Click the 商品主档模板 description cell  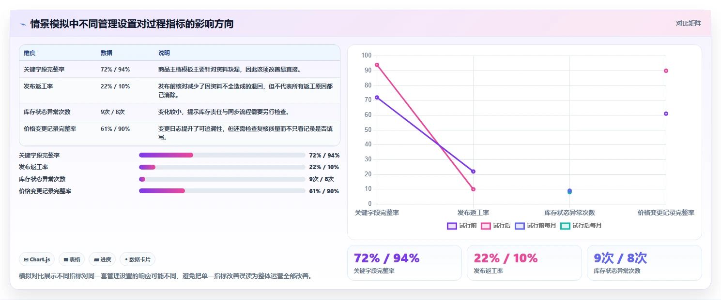tap(230, 70)
